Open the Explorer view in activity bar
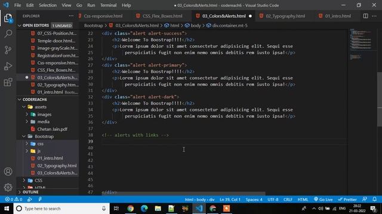 (x=8, y=18)
